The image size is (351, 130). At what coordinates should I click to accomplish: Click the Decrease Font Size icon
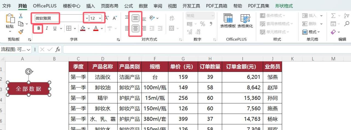pyautogui.click(x=115, y=18)
